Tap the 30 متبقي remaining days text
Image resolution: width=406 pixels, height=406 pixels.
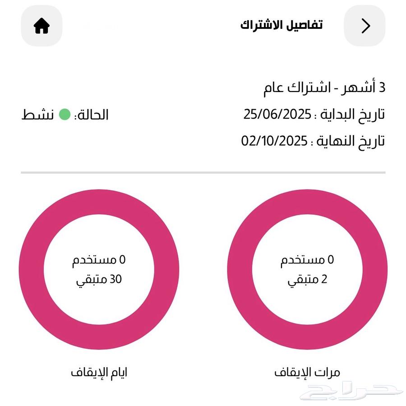pos(99,280)
